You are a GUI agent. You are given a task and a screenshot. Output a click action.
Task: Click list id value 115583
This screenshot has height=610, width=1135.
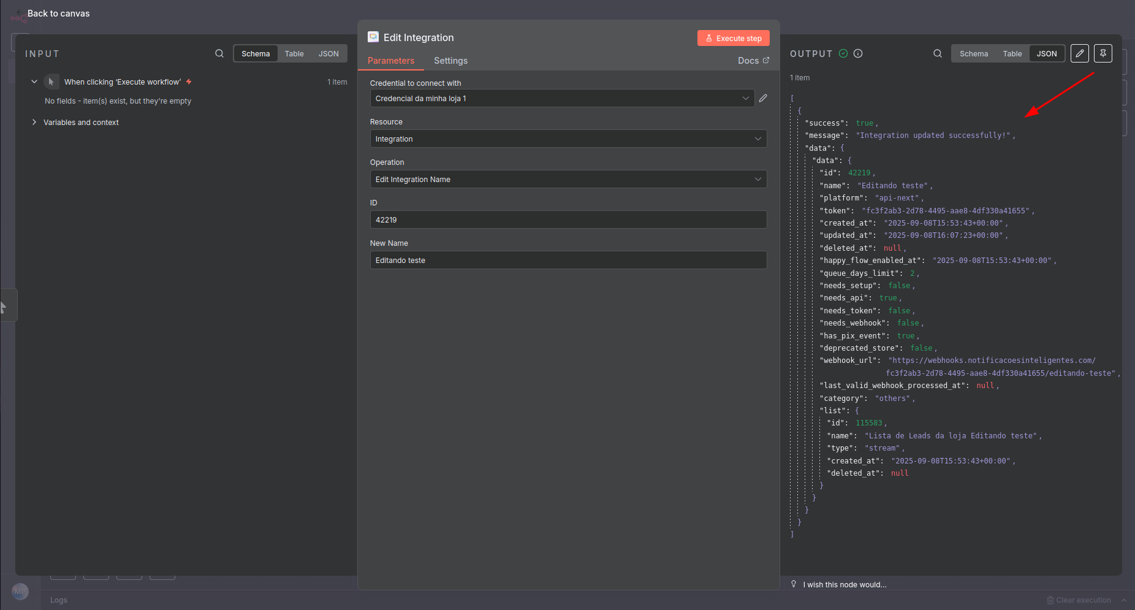point(869,423)
